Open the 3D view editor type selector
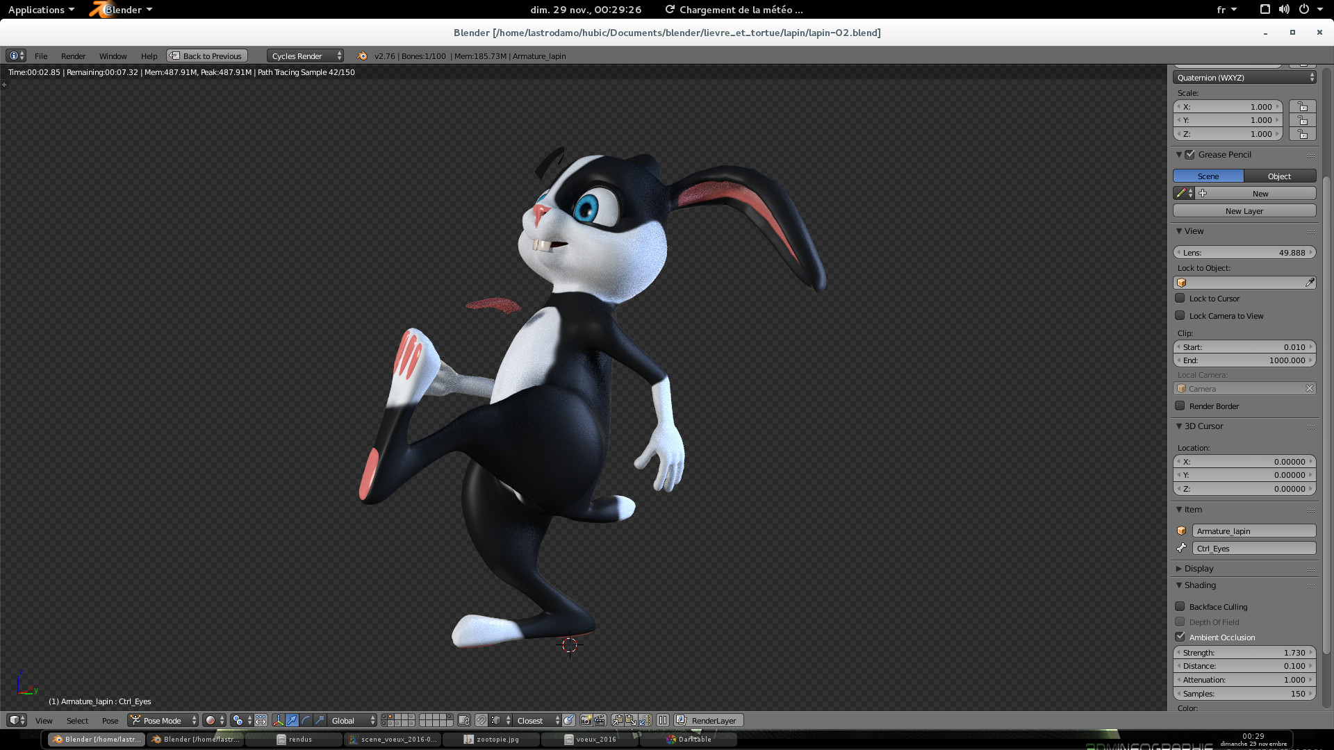This screenshot has width=1334, height=750. [16, 720]
